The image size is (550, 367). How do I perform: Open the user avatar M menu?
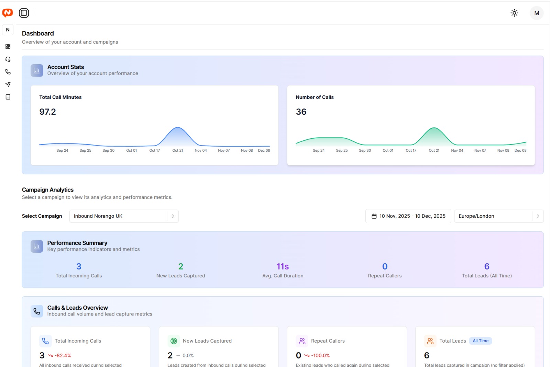coord(536,13)
